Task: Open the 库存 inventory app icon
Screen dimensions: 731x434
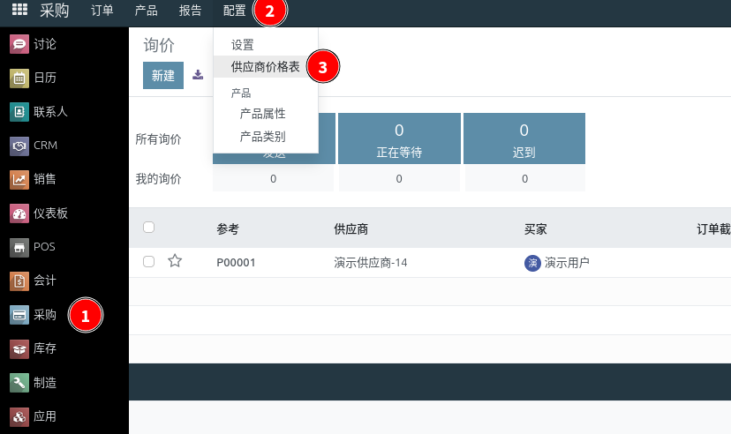Action: (19, 348)
